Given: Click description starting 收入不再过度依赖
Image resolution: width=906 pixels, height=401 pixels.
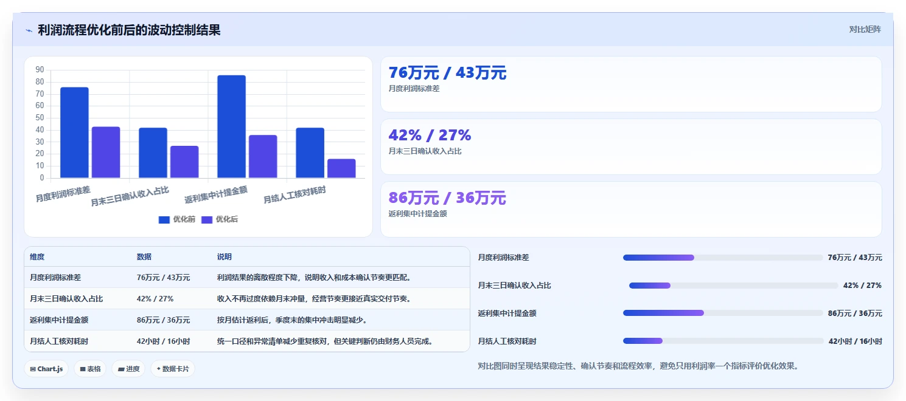Looking at the screenshot, I should coord(314,299).
